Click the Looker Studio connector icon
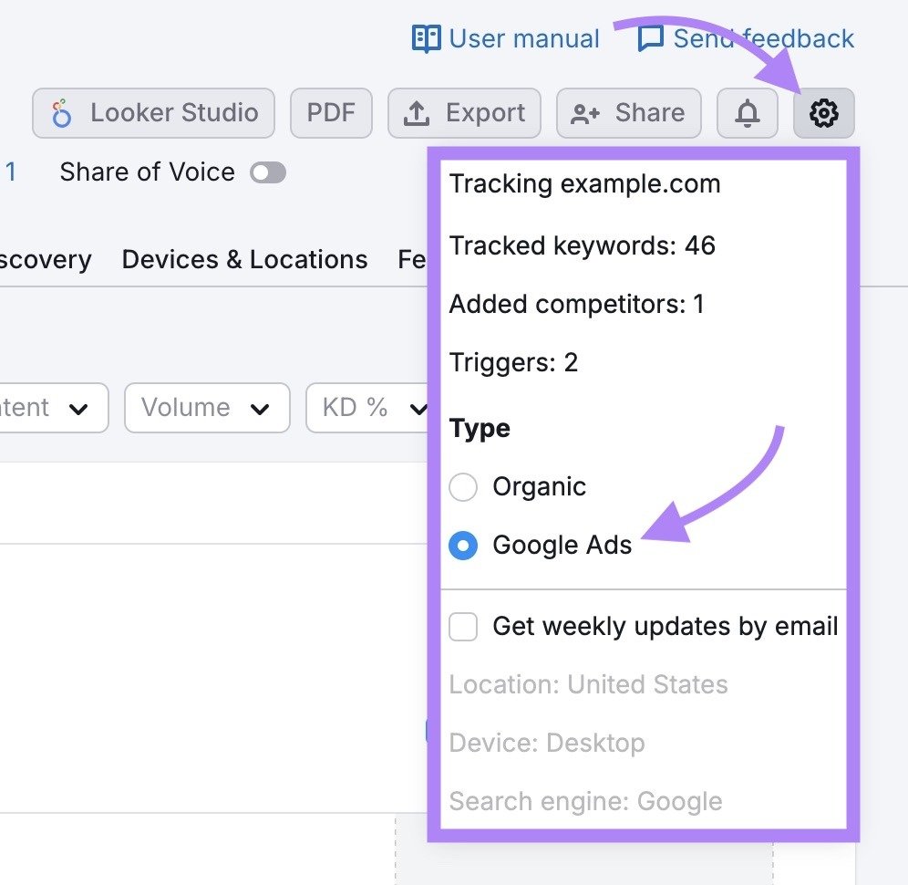The image size is (908, 885). point(61,113)
